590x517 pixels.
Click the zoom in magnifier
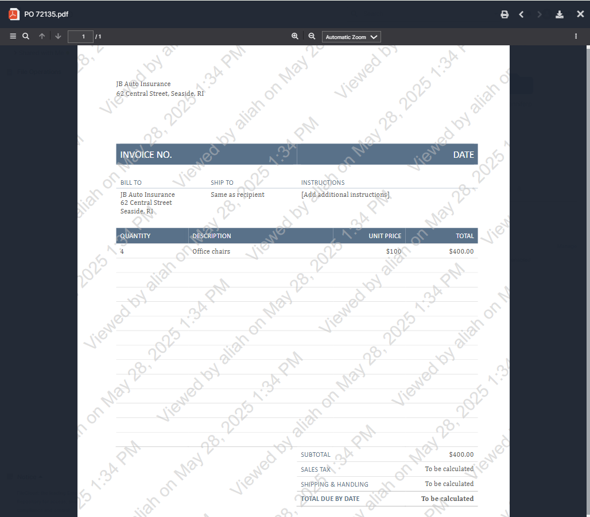pos(295,36)
